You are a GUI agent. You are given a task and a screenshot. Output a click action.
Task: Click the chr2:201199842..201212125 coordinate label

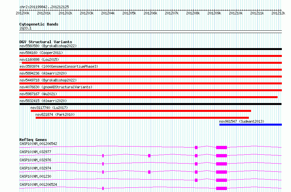point(44,7)
